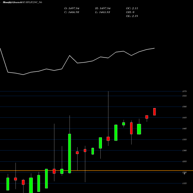Click the 1255 price axis label
Viewport: 193px width, 193px height.
click(x=185, y=161)
